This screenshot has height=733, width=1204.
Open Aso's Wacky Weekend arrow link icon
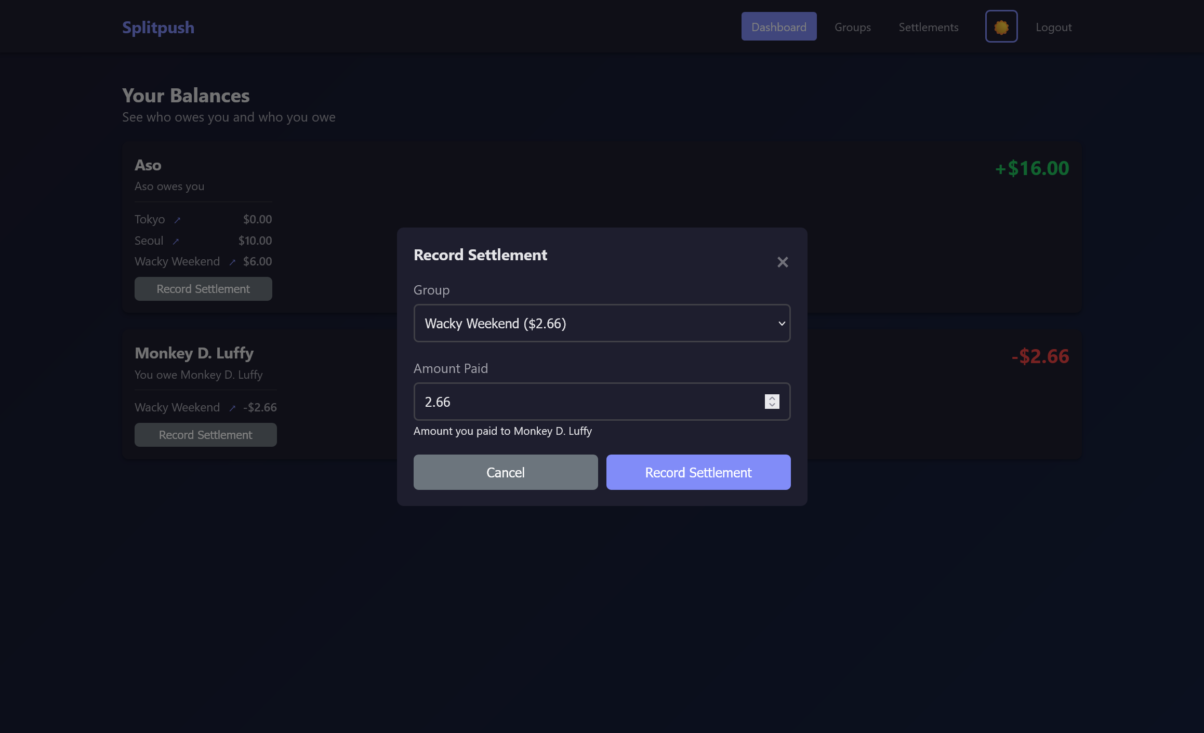tap(232, 262)
